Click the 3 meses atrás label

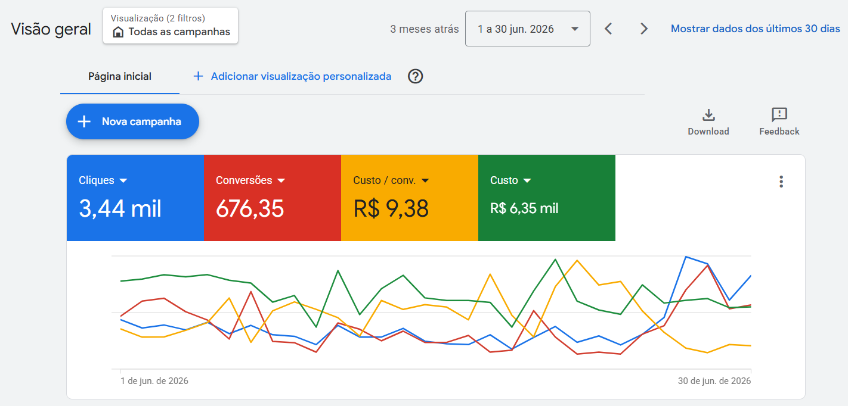425,29
